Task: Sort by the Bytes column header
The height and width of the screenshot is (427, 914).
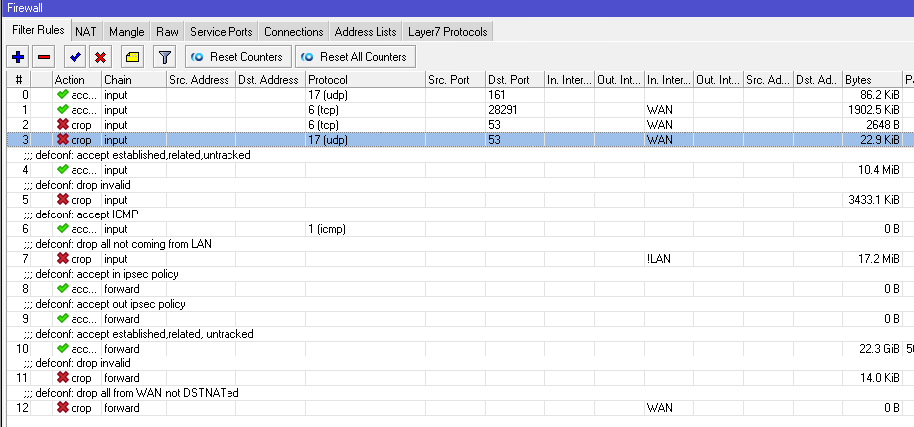Action: [873, 80]
